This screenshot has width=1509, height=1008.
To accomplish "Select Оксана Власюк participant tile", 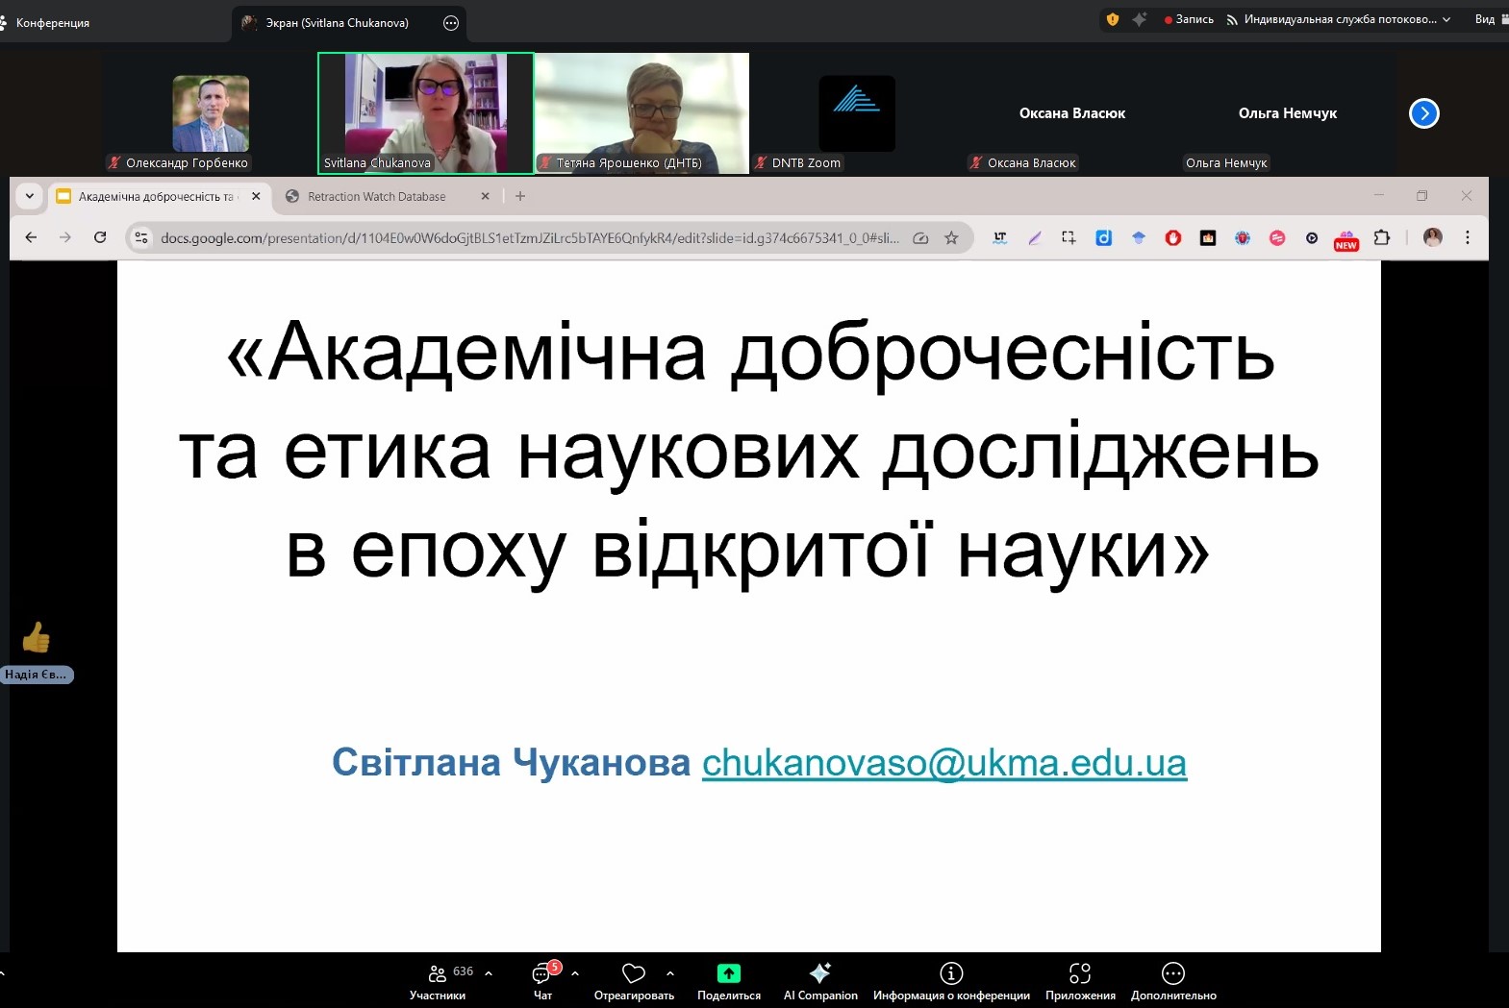I will point(1072,113).
